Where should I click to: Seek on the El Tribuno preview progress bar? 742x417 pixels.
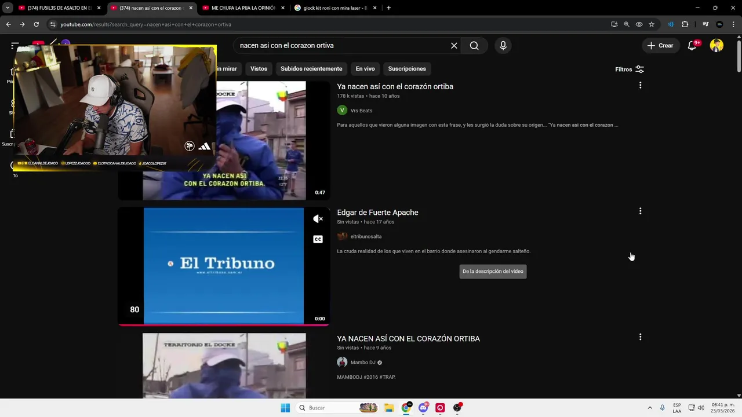point(224,324)
